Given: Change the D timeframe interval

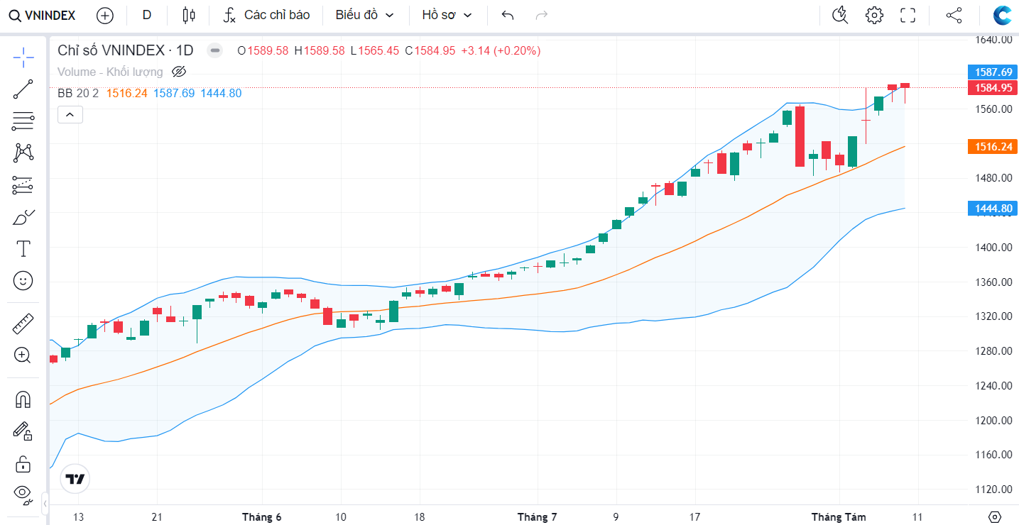Looking at the screenshot, I should pyautogui.click(x=147, y=15).
